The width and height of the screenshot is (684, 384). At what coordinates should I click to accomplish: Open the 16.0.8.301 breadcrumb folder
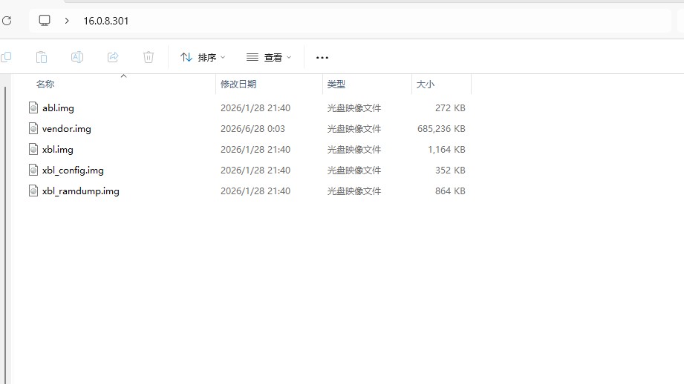[106, 21]
